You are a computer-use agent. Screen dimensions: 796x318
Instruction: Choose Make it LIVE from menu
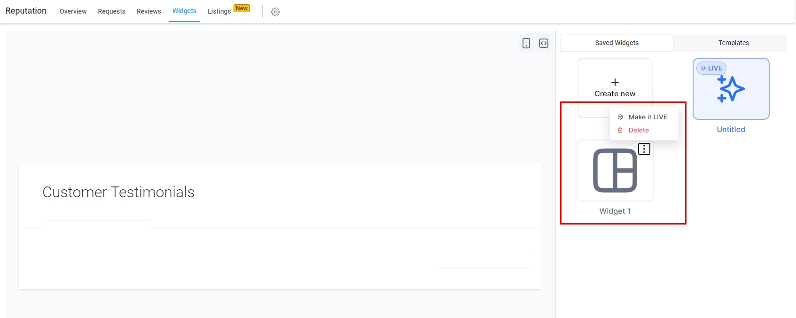[648, 117]
